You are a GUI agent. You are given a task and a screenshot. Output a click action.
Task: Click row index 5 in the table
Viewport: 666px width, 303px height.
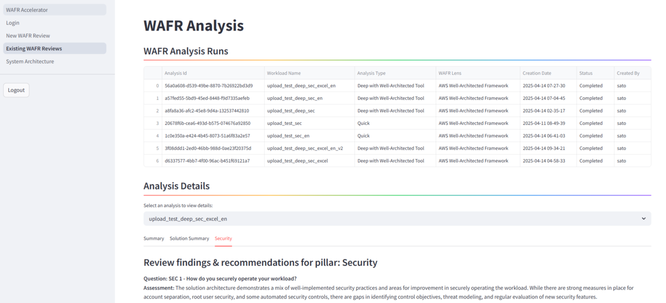(x=153, y=148)
